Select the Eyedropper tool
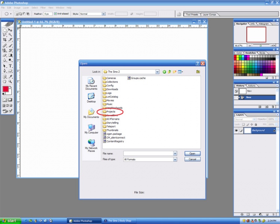 point(10,77)
